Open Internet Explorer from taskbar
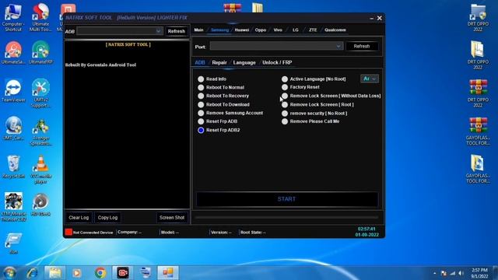Viewport: 498px width, 280px height. [32, 273]
